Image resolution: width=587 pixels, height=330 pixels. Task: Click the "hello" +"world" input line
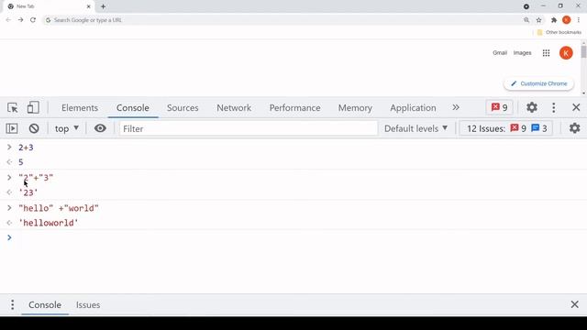click(x=59, y=208)
